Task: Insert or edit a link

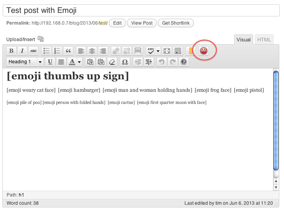Action: 116,51
